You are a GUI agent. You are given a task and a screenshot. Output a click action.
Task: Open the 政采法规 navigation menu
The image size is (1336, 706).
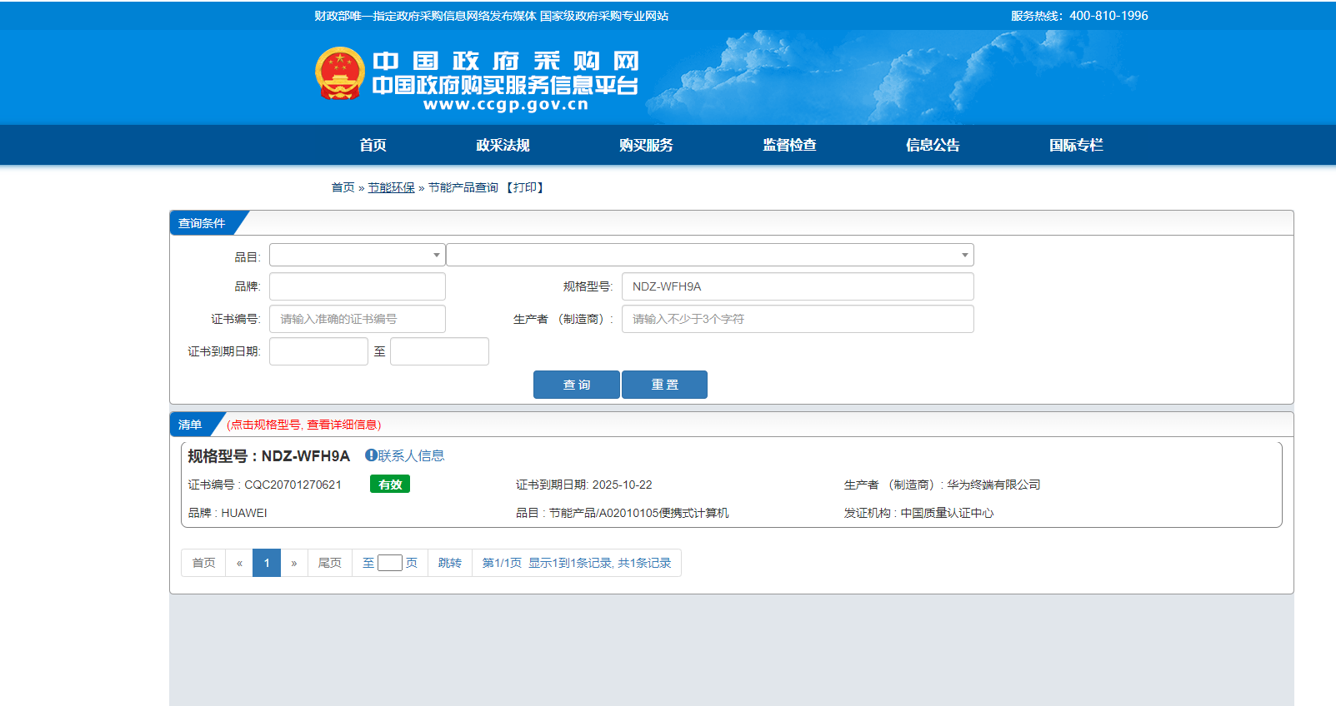(x=503, y=145)
